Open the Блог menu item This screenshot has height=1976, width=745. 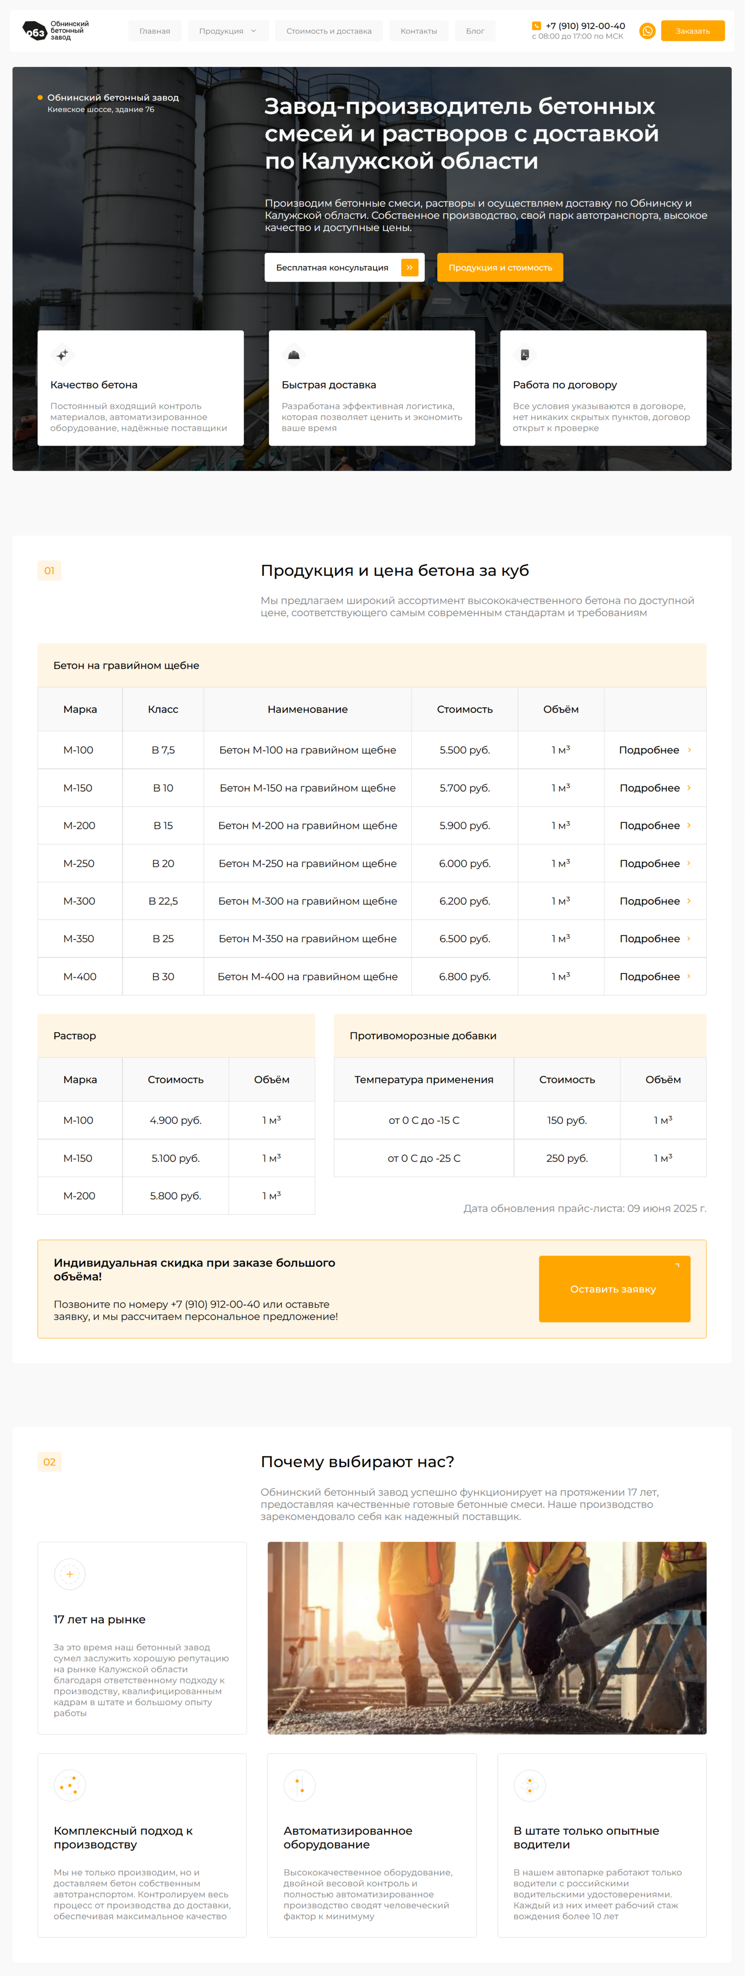point(475,31)
